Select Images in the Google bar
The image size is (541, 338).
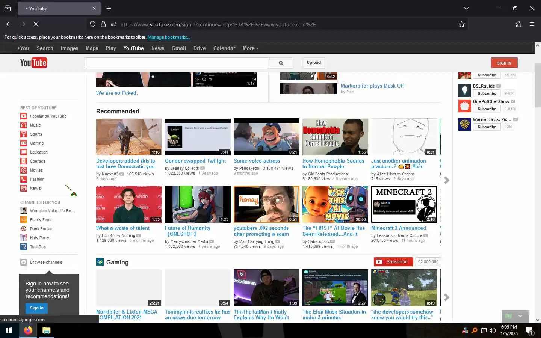tap(70, 48)
